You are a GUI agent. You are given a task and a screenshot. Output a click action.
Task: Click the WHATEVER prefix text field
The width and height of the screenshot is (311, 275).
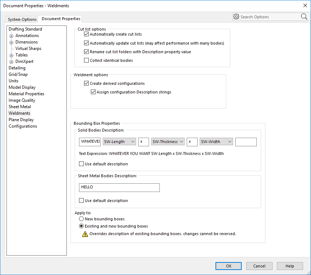[90, 142]
